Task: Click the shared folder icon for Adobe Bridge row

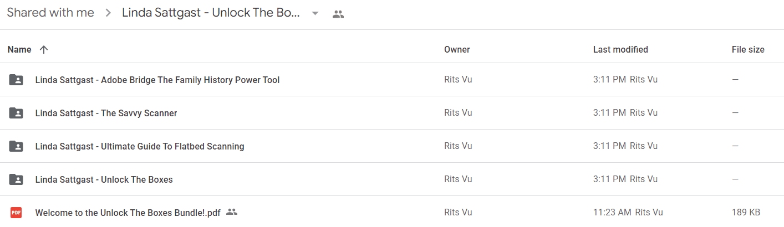Action: coord(17,80)
